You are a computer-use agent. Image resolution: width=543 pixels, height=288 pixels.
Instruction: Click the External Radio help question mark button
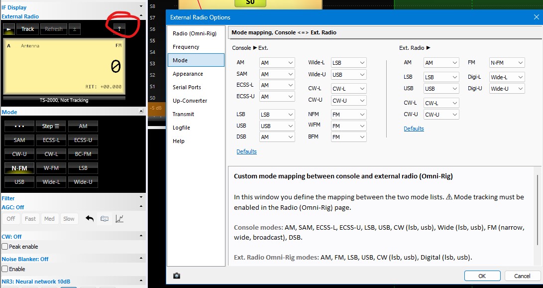119,29
